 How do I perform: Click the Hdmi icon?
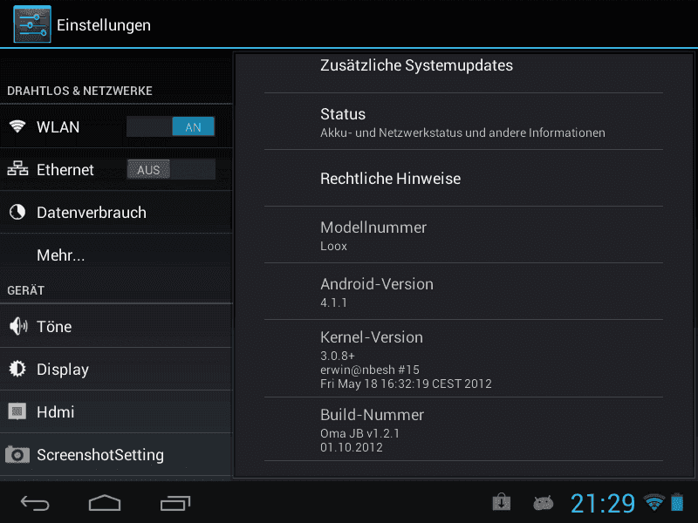17,411
